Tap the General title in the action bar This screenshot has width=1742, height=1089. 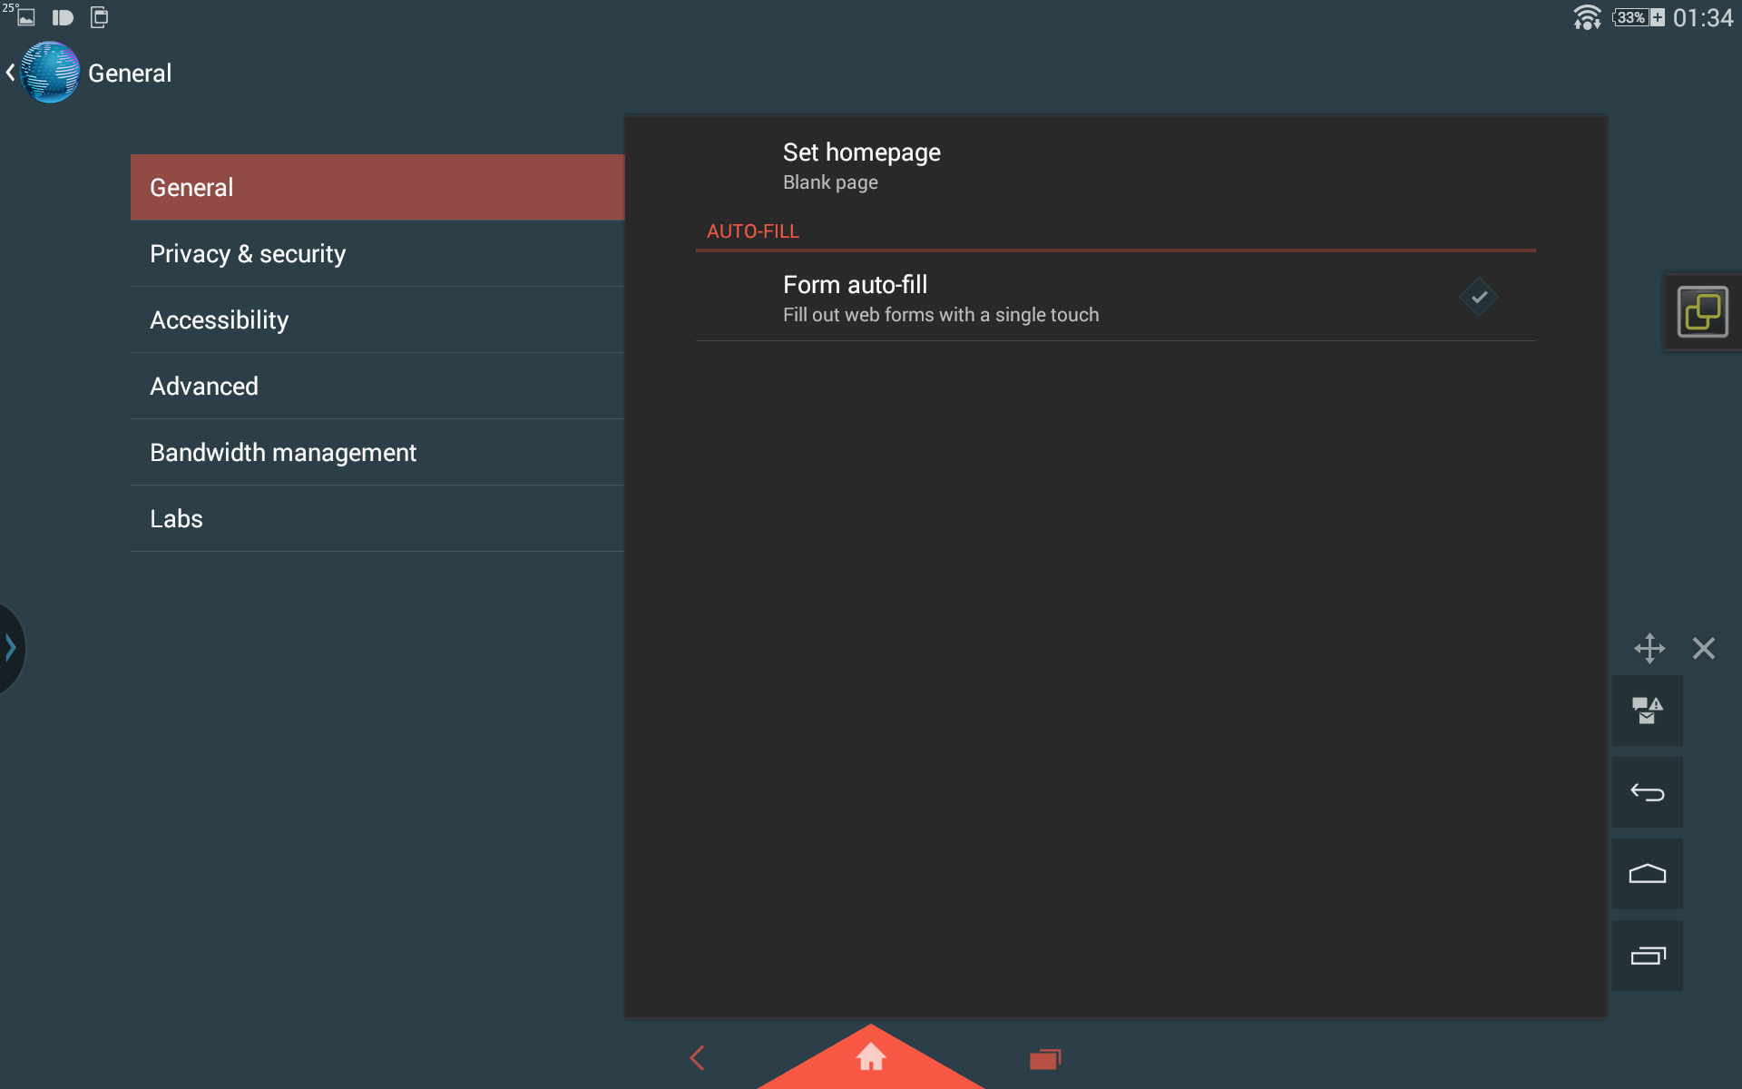click(x=130, y=74)
